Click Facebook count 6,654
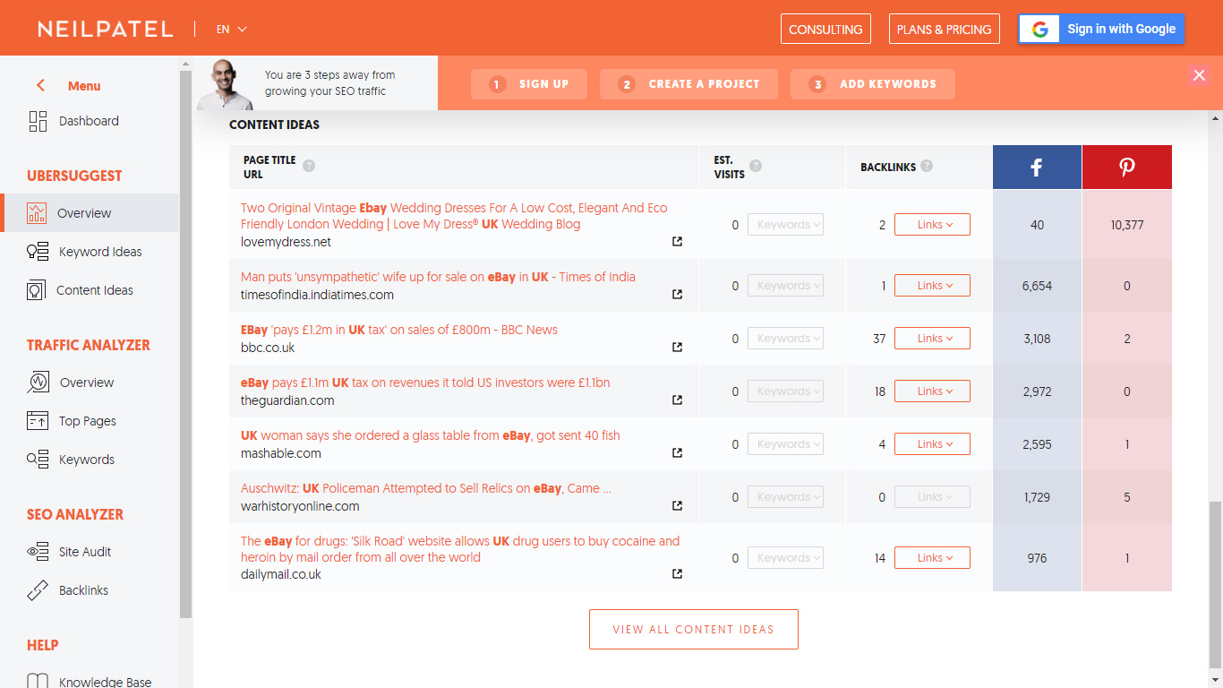 tap(1037, 286)
